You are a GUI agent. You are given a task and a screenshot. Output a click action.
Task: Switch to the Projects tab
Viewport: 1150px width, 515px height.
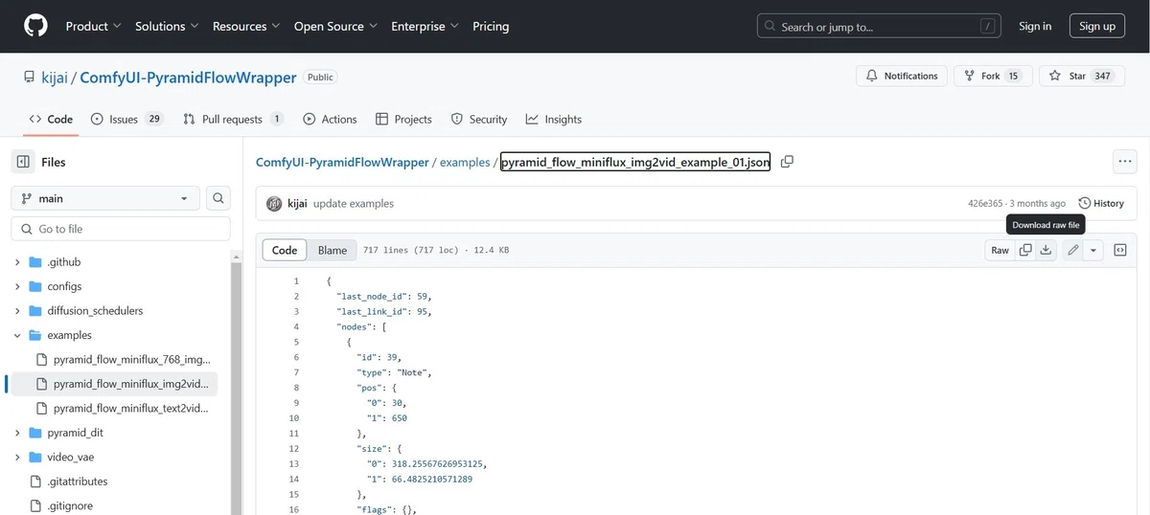(403, 119)
